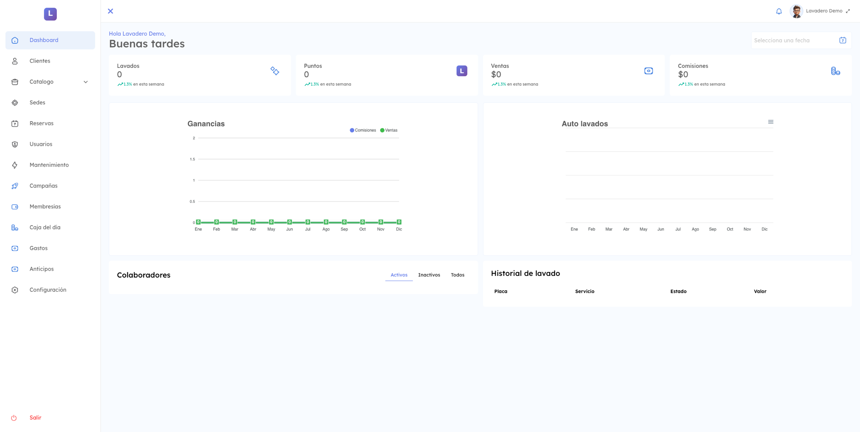Click the Campañas rocket icon
860x432 pixels.
point(15,186)
